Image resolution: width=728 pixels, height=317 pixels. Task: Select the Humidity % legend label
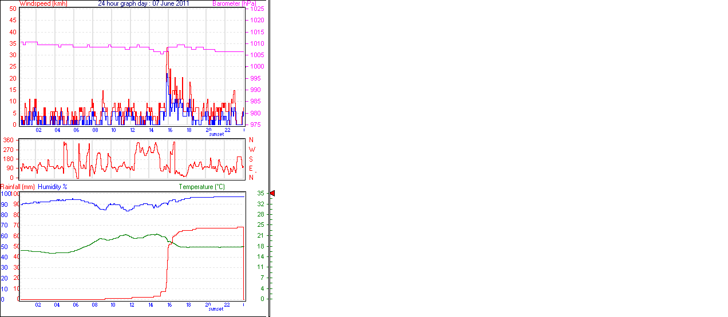tap(53, 187)
